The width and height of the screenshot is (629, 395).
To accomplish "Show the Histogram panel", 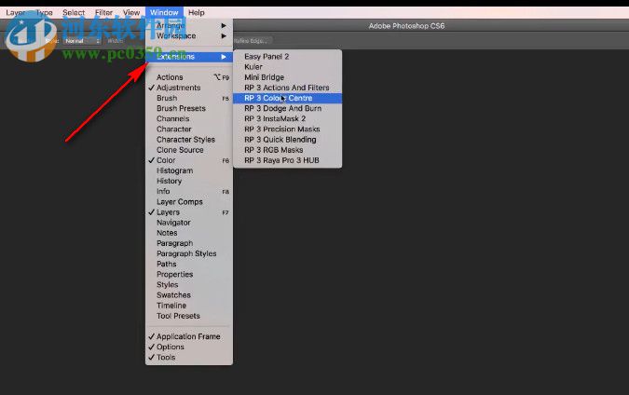I will coord(189,170).
